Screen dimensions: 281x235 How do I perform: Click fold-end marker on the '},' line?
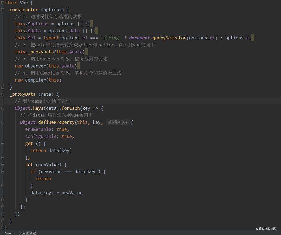(3, 158)
